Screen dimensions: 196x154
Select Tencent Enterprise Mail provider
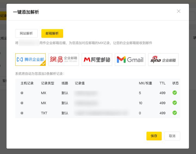tap(30, 60)
